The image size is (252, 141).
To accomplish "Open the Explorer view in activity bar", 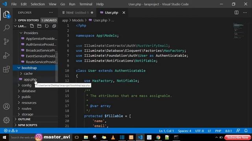I will pos(6,14).
